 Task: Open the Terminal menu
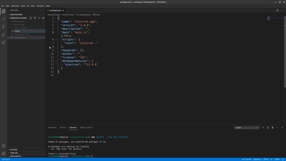(40, 6)
